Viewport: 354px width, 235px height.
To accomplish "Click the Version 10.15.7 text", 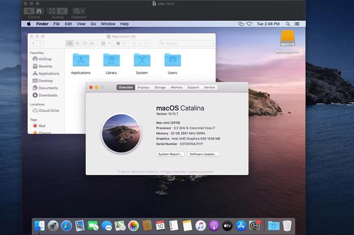I will [x=167, y=114].
